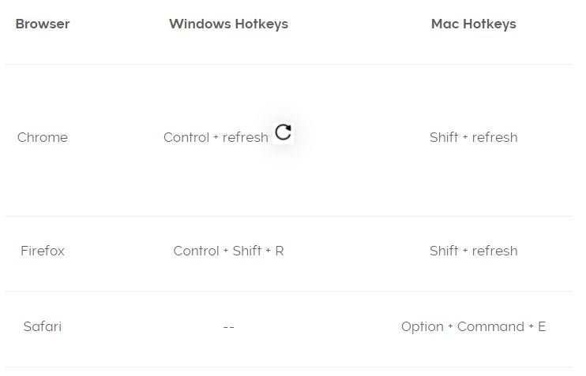Click the Control + refresh text
The width and height of the screenshot is (586, 376).
(x=216, y=137)
